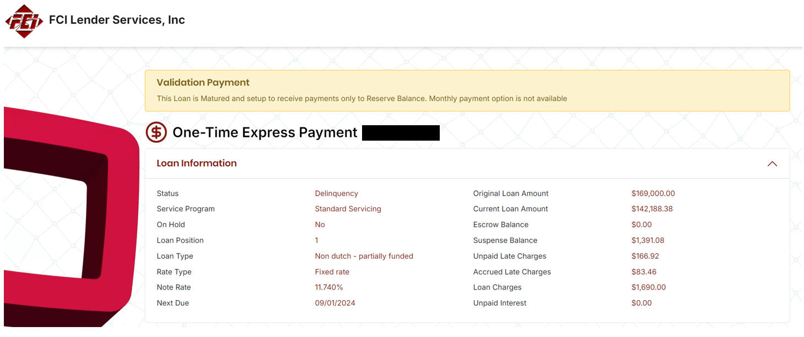
Task: Click the Non dutch - partially funded value
Action: click(x=364, y=256)
